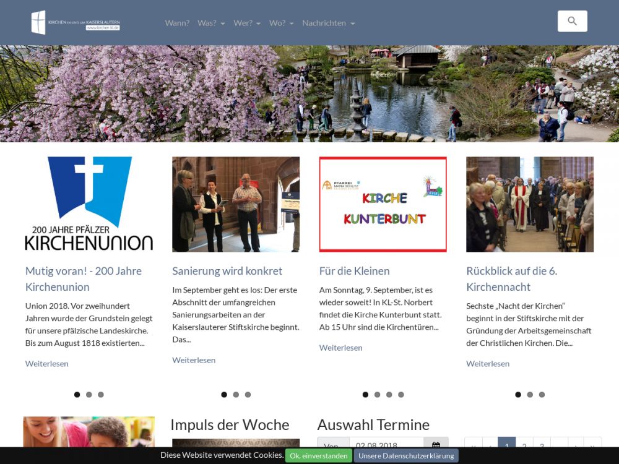Open the Rückblick auf die 6. Kirchennacht headline

(x=511, y=278)
